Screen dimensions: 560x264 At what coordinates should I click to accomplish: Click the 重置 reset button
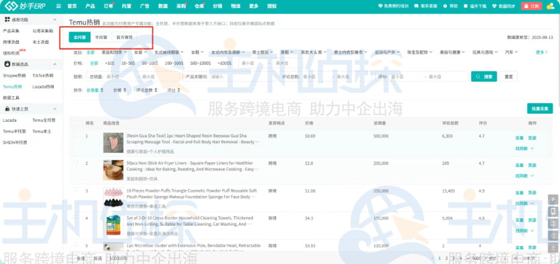pyautogui.click(x=509, y=77)
